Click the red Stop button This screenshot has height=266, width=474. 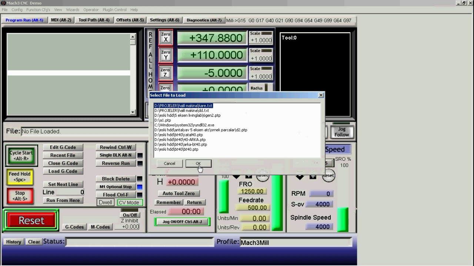click(20, 196)
